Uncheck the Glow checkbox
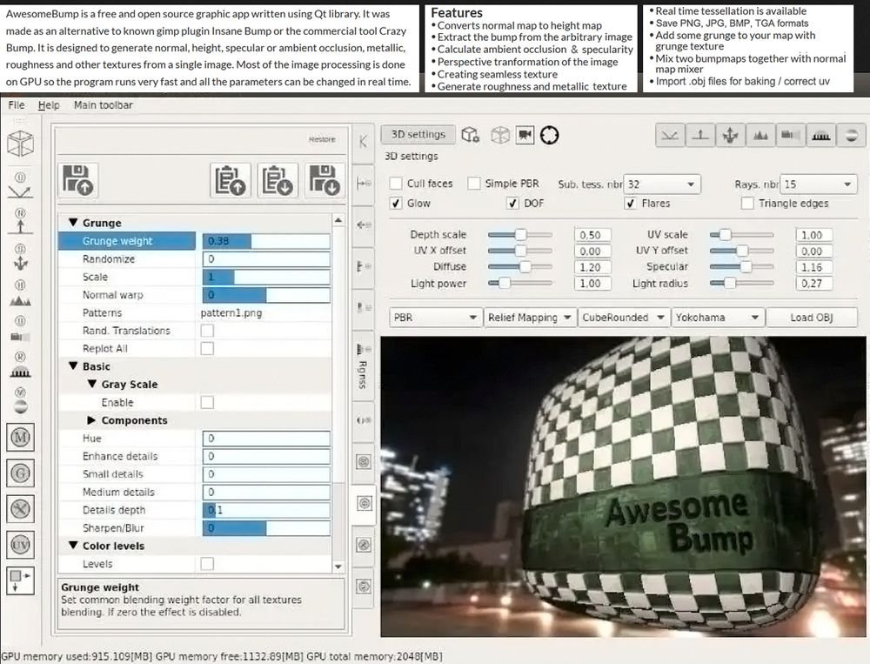 396,203
